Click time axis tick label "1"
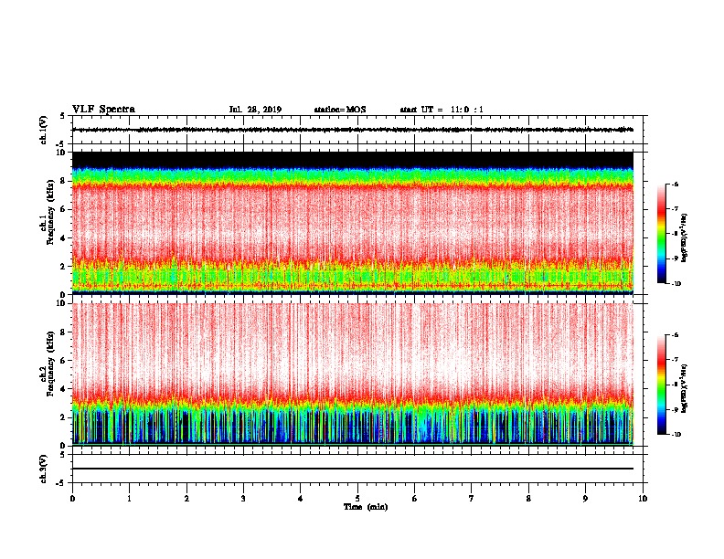Image resolution: width=724 pixels, height=559 pixels. 129,499
